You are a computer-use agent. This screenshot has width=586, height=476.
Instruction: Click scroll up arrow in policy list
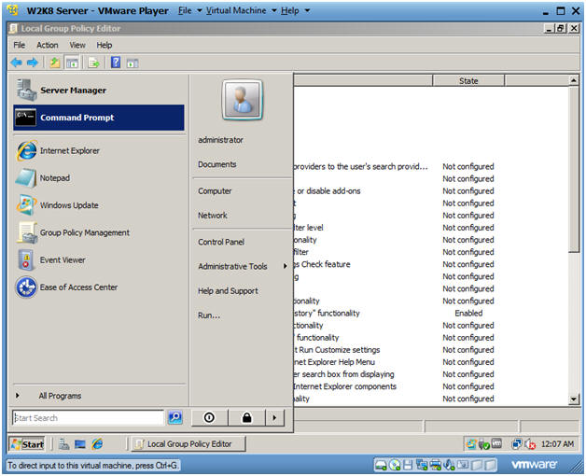coord(574,80)
